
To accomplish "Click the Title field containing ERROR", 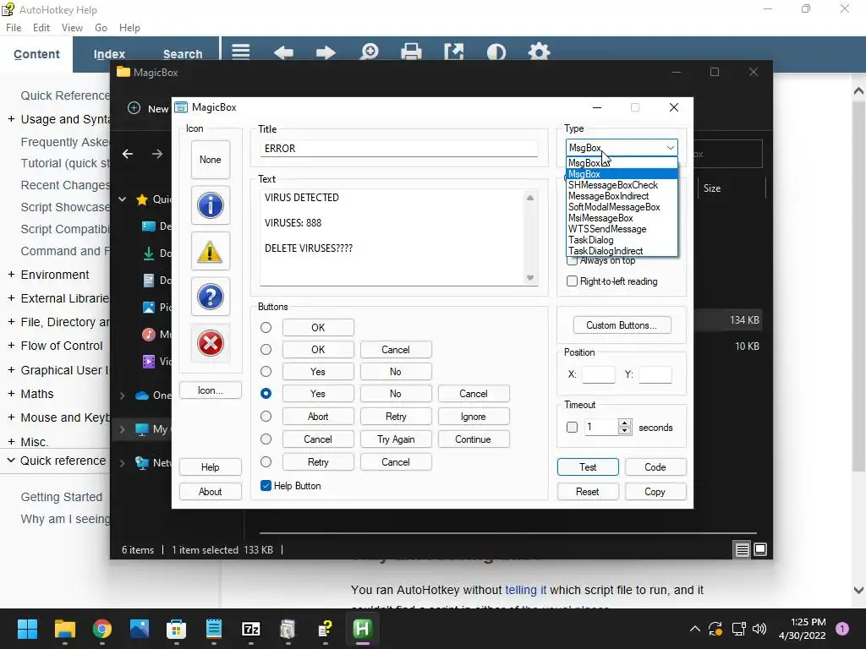I will coord(399,148).
